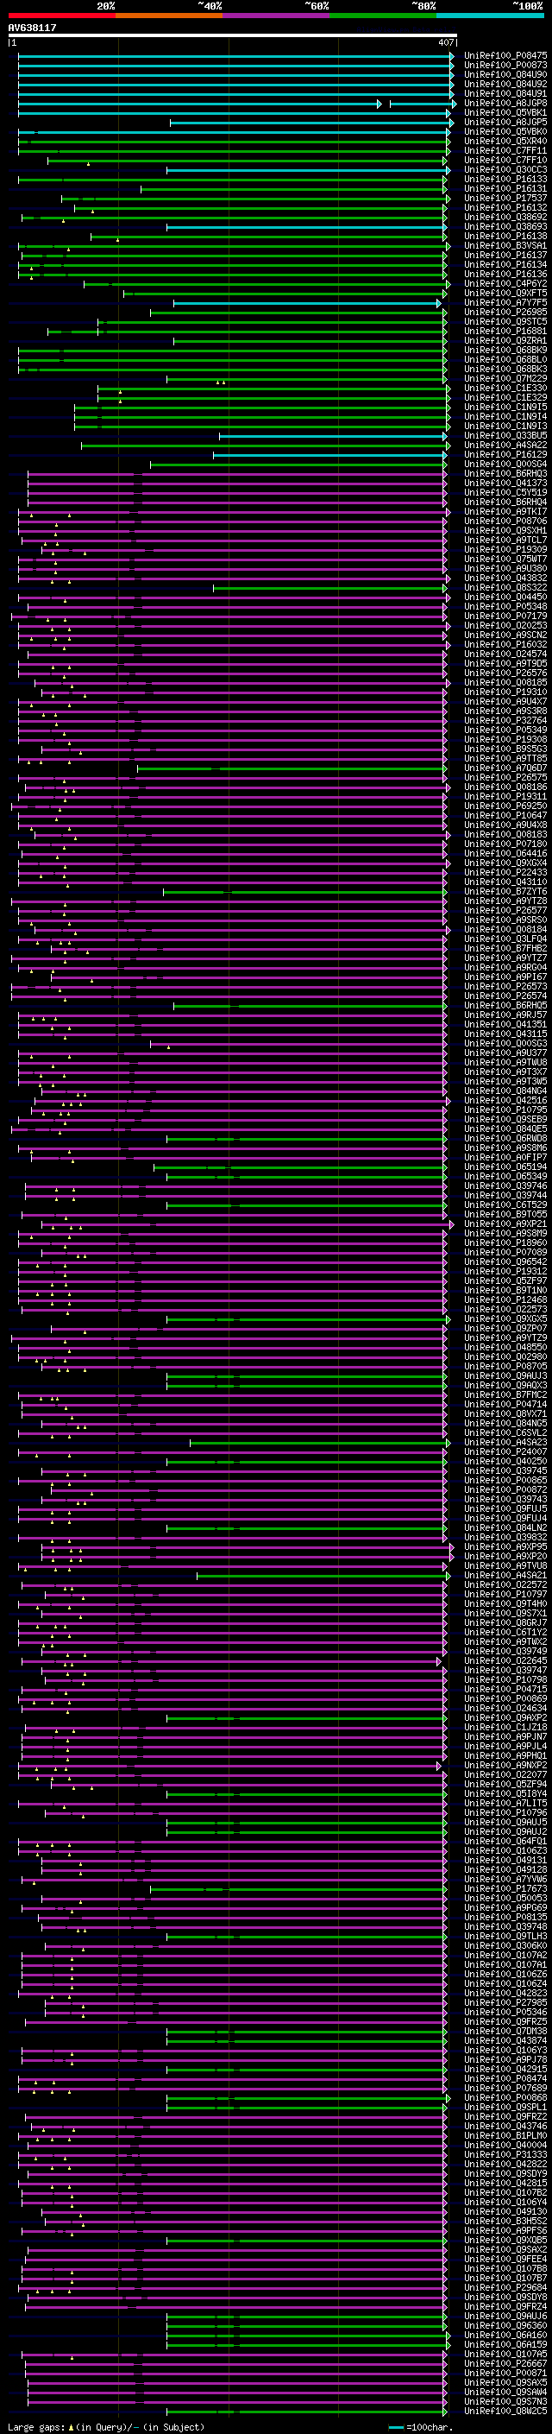552x2434 pixels.
Task: Click the UniRef100_P27985 label
Action: pos(505,2003)
